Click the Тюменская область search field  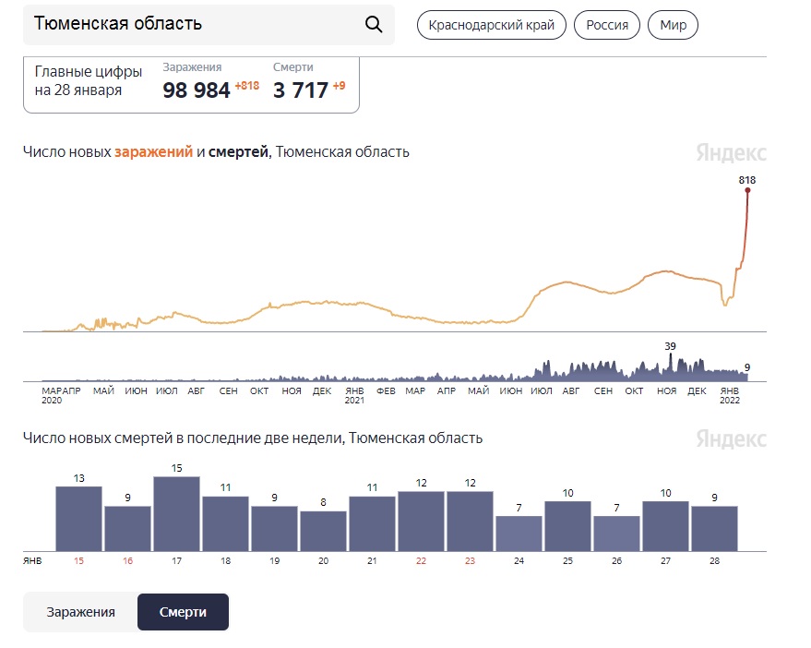[194, 24]
